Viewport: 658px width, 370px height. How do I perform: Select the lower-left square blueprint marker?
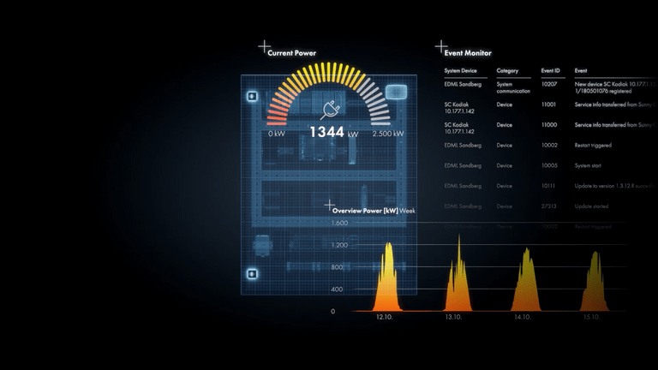point(253,274)
